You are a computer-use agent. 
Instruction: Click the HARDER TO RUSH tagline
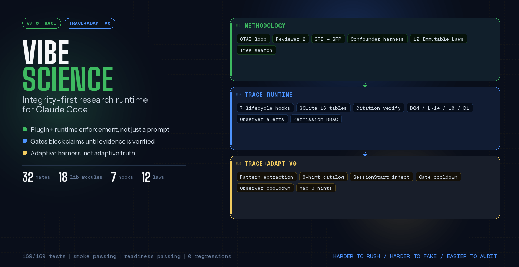point(415,256)
